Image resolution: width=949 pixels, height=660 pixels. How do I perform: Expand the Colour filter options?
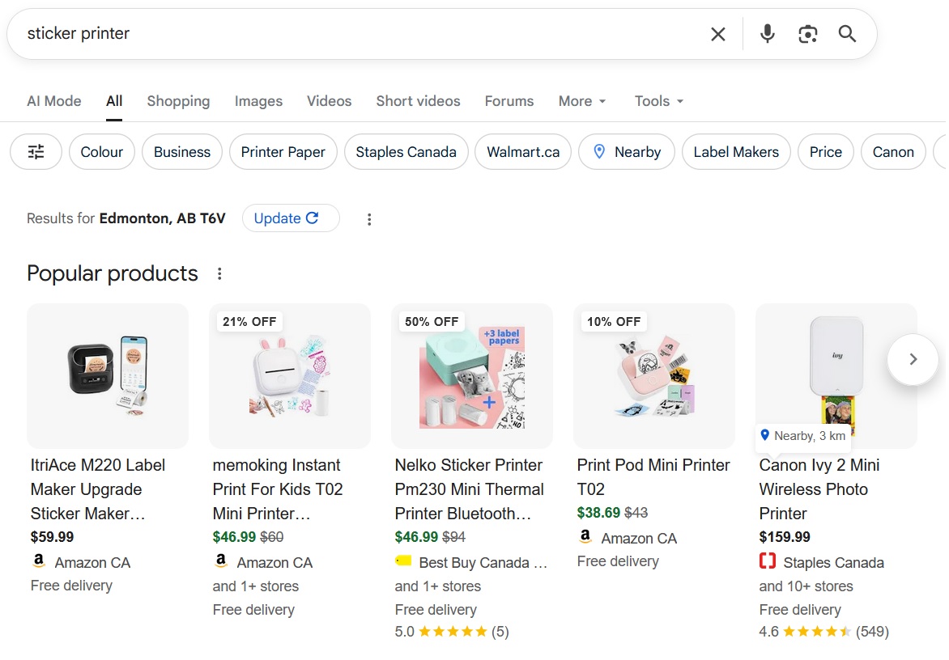102,152
